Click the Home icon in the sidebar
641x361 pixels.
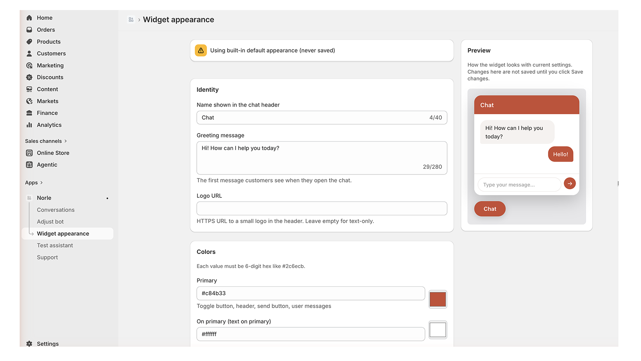29,18
